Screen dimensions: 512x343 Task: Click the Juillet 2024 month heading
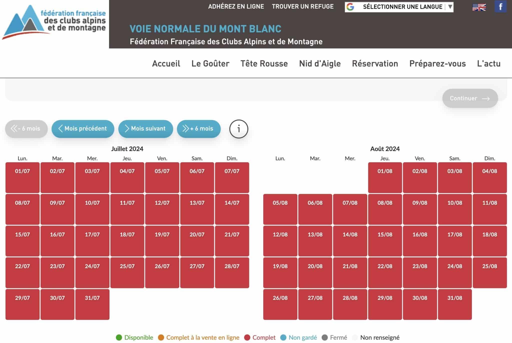click(x=127, y=149)
